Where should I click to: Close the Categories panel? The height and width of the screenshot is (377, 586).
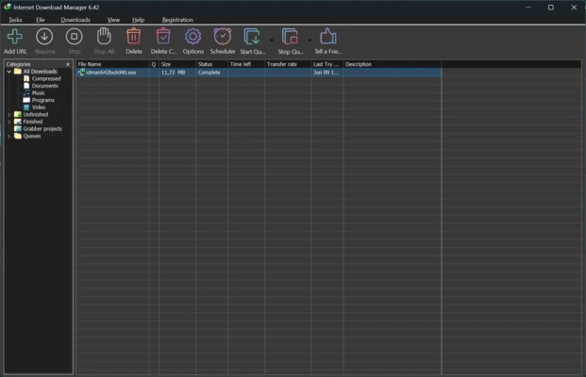coord(68,64)
